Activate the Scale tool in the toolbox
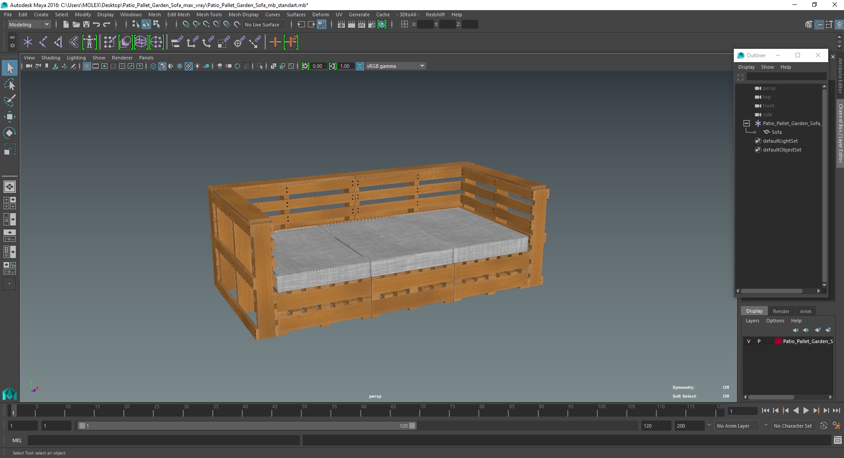 pyautogui.click(x=10, y=149)
